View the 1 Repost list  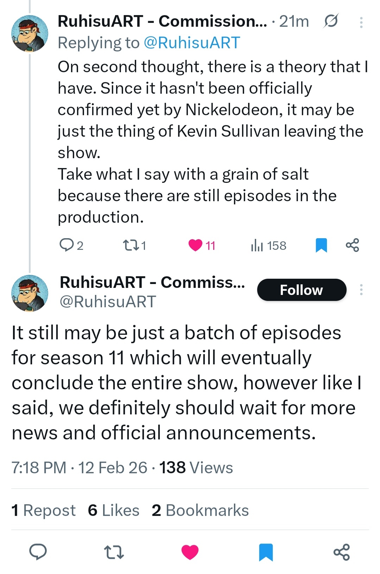(x=43, y=510)
